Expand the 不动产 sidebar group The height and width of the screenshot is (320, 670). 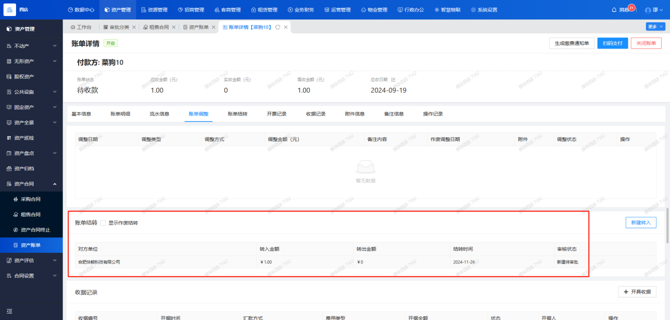[31, 46]
